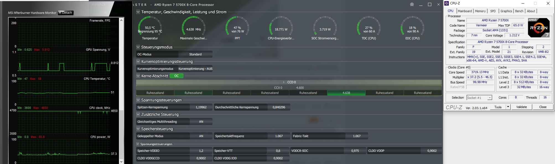Screen dimensions: 555x164
Task: Click the Ryzen 7 logo in CPU-Z
Action: (x=539, y=28)
